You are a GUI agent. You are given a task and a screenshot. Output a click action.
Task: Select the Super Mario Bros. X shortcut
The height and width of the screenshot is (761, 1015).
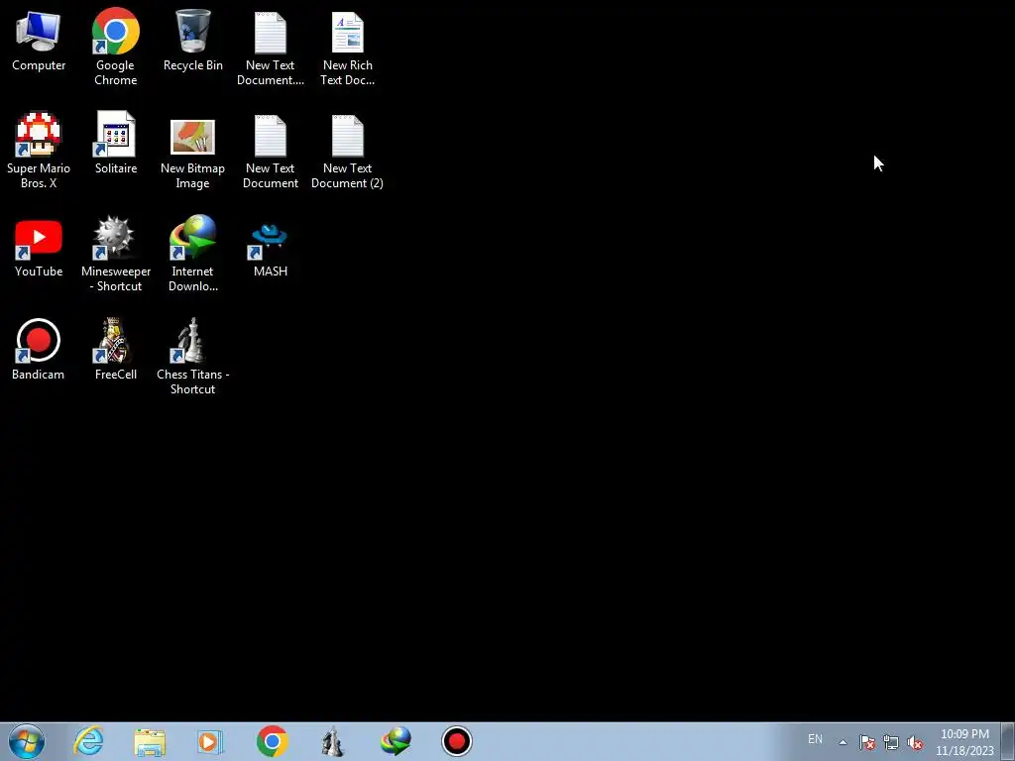pos(39,151)
